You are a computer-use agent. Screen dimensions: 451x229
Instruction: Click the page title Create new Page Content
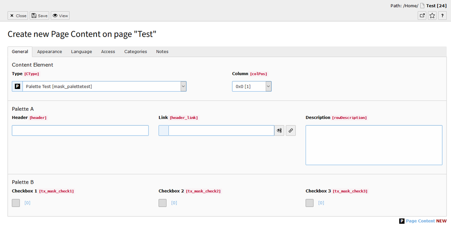[82, 34]
